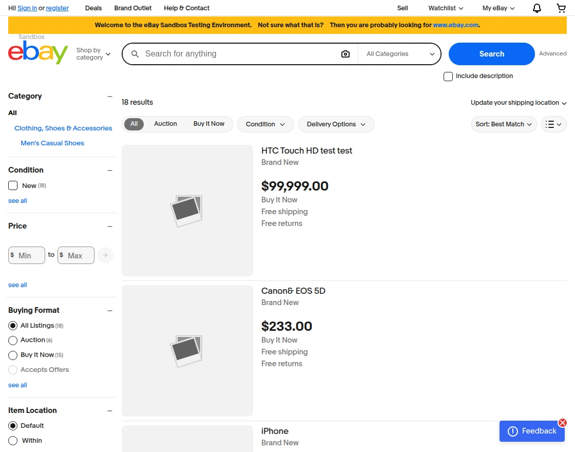Open the Shop by category dropdown
This screenshot has height=452, width=575.
[93, 54]
